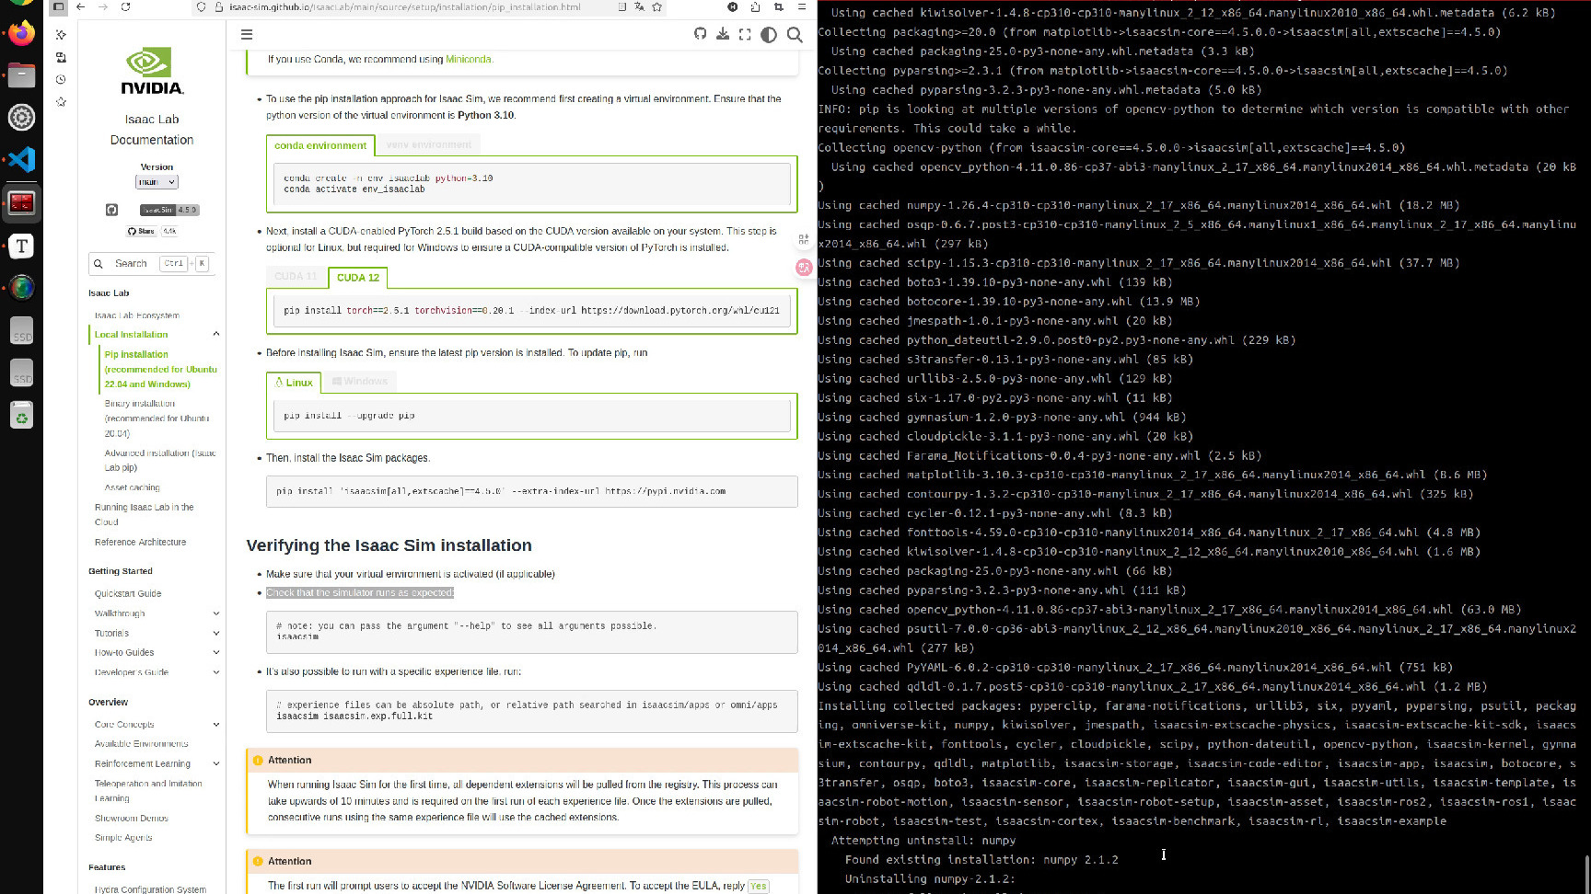This screenshot has height=894, width=1591.
Task: Open the browser sidebar synced tabs icon
Action: (x=61, y=57)
